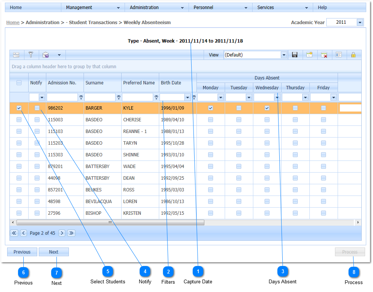Viewport: 373px width, 292px height.
Task: Open the Birth Date filter date dropdown
Action: click(187, 98)
